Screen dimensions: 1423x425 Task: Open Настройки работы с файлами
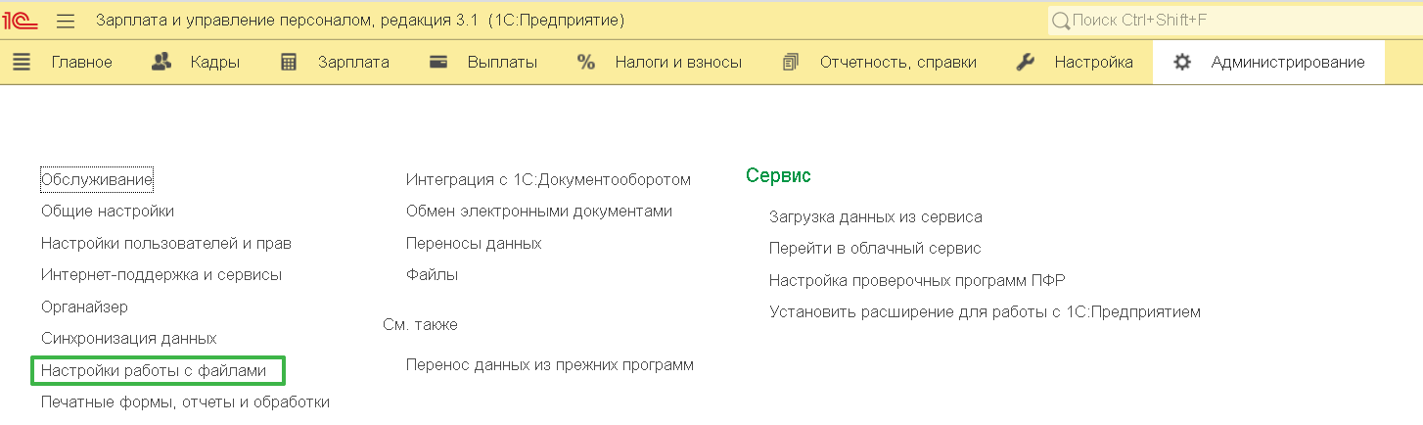click(154, 370)
